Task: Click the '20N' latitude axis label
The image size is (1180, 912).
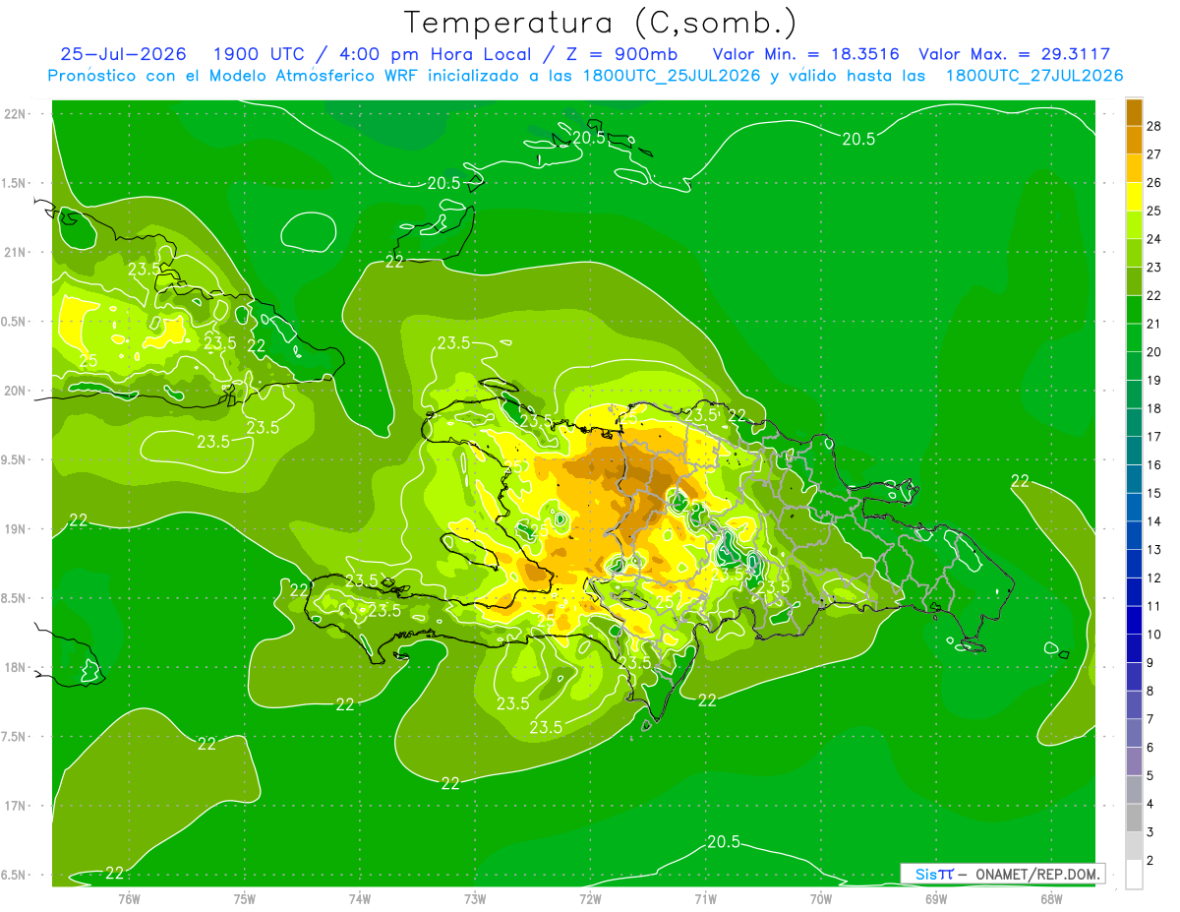Action: point(16,391)
